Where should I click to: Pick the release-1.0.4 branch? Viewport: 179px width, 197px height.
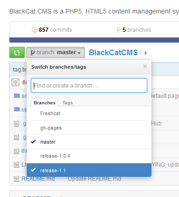pyautogui.click(x=89, y=156)
